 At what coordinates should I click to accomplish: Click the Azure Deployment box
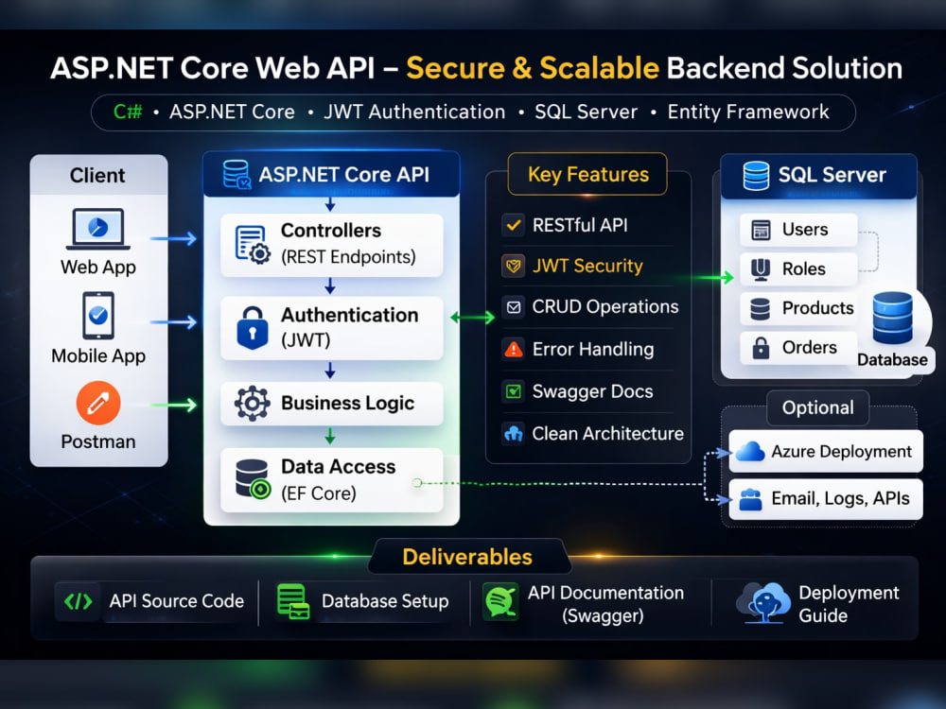826,451
